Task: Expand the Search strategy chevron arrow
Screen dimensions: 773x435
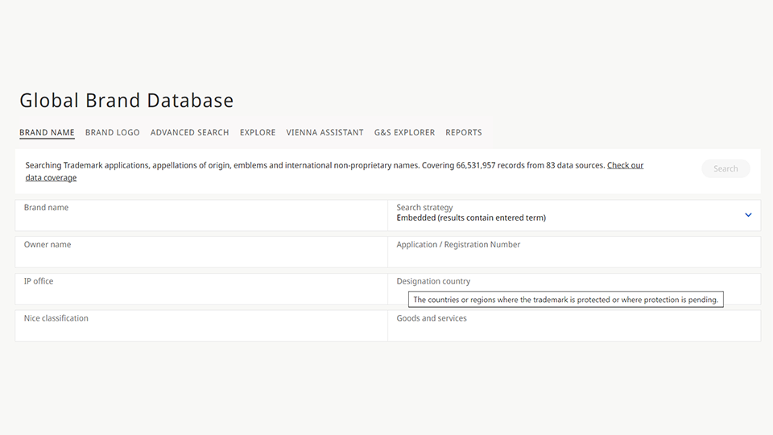Action: pyautogui.click(x=748, y=215)
